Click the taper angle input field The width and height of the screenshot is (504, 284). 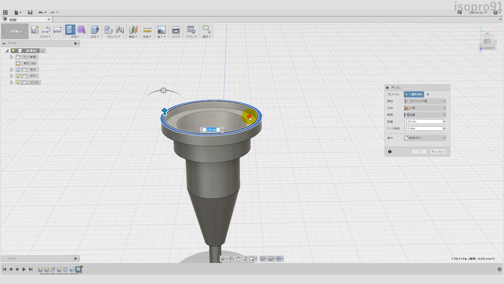pyautogui.click(x=424, y=129)
